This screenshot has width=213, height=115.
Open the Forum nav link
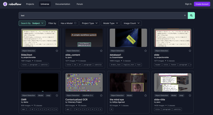80,4
